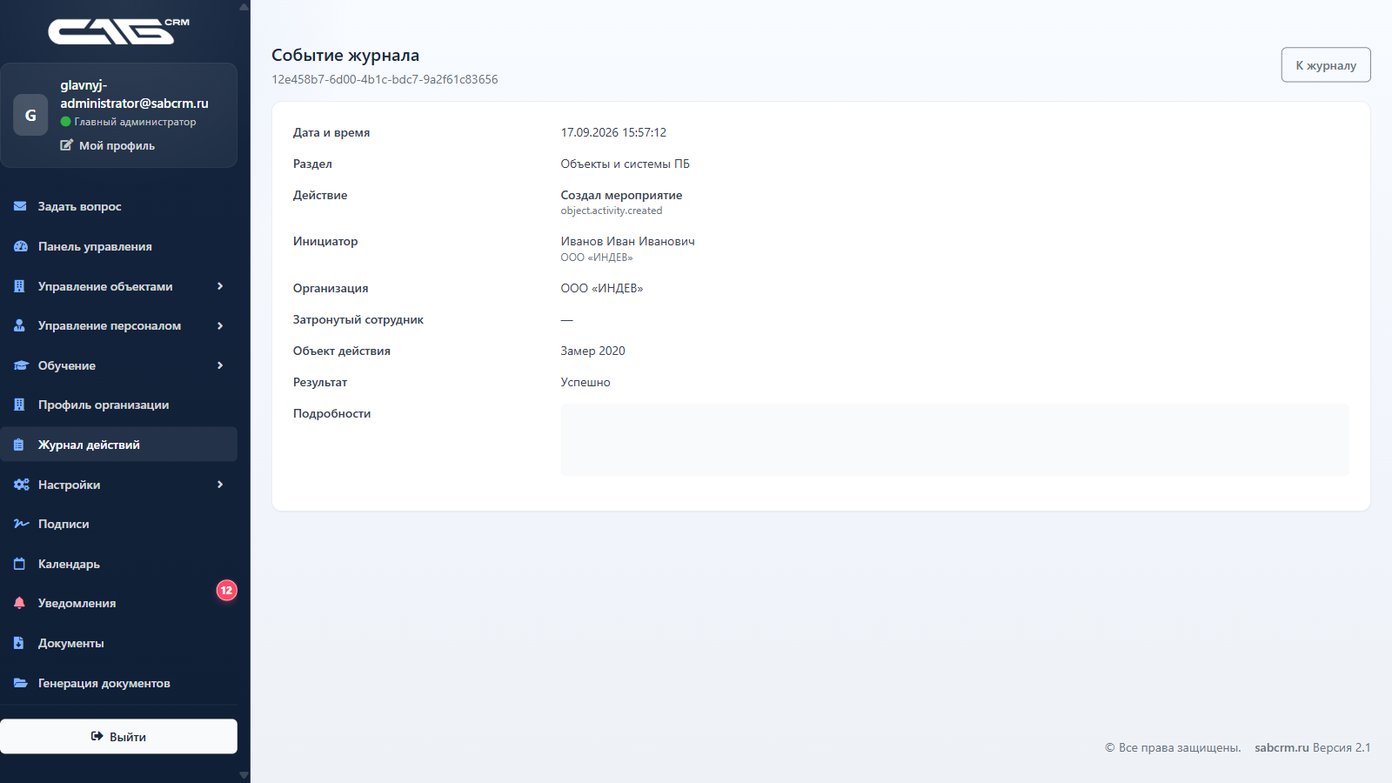Click the date value 17.09.2026 15:57:12
Screen dimensions: 1392x783
click(x=613, y=132)
